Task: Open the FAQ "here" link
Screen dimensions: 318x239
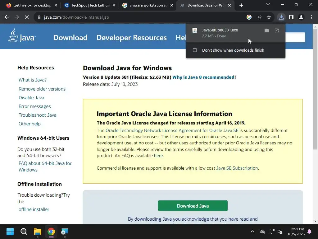Action: click(x=158, y=156)
